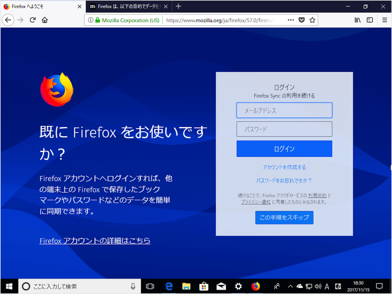Open the プライバシー通知 privacy link

click(x=256, y=202)
